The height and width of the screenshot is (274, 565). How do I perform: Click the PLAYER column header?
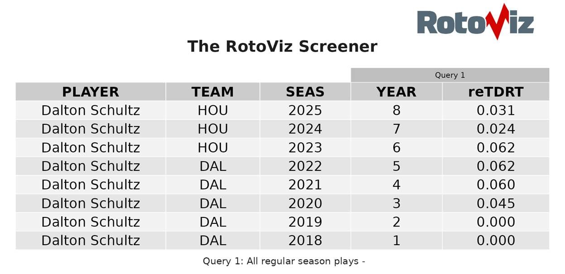(91, 92)
